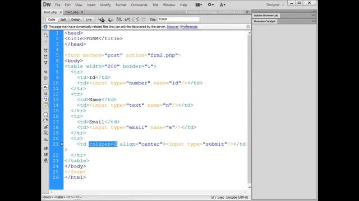Open the Recent Snippets icon
The width and height of the screenshot is (359, 201).
[46, 133]
